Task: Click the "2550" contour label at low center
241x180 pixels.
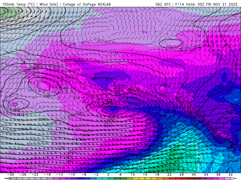Action: tap(112, 116)
